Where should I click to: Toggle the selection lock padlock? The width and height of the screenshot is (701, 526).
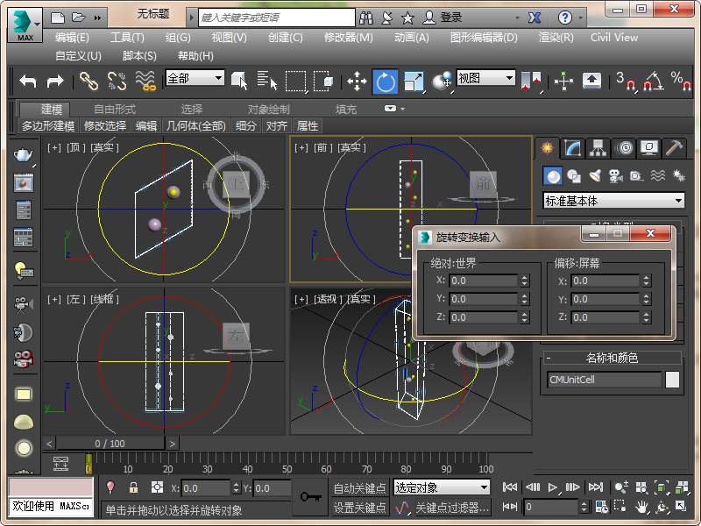[x=133, y=488]
